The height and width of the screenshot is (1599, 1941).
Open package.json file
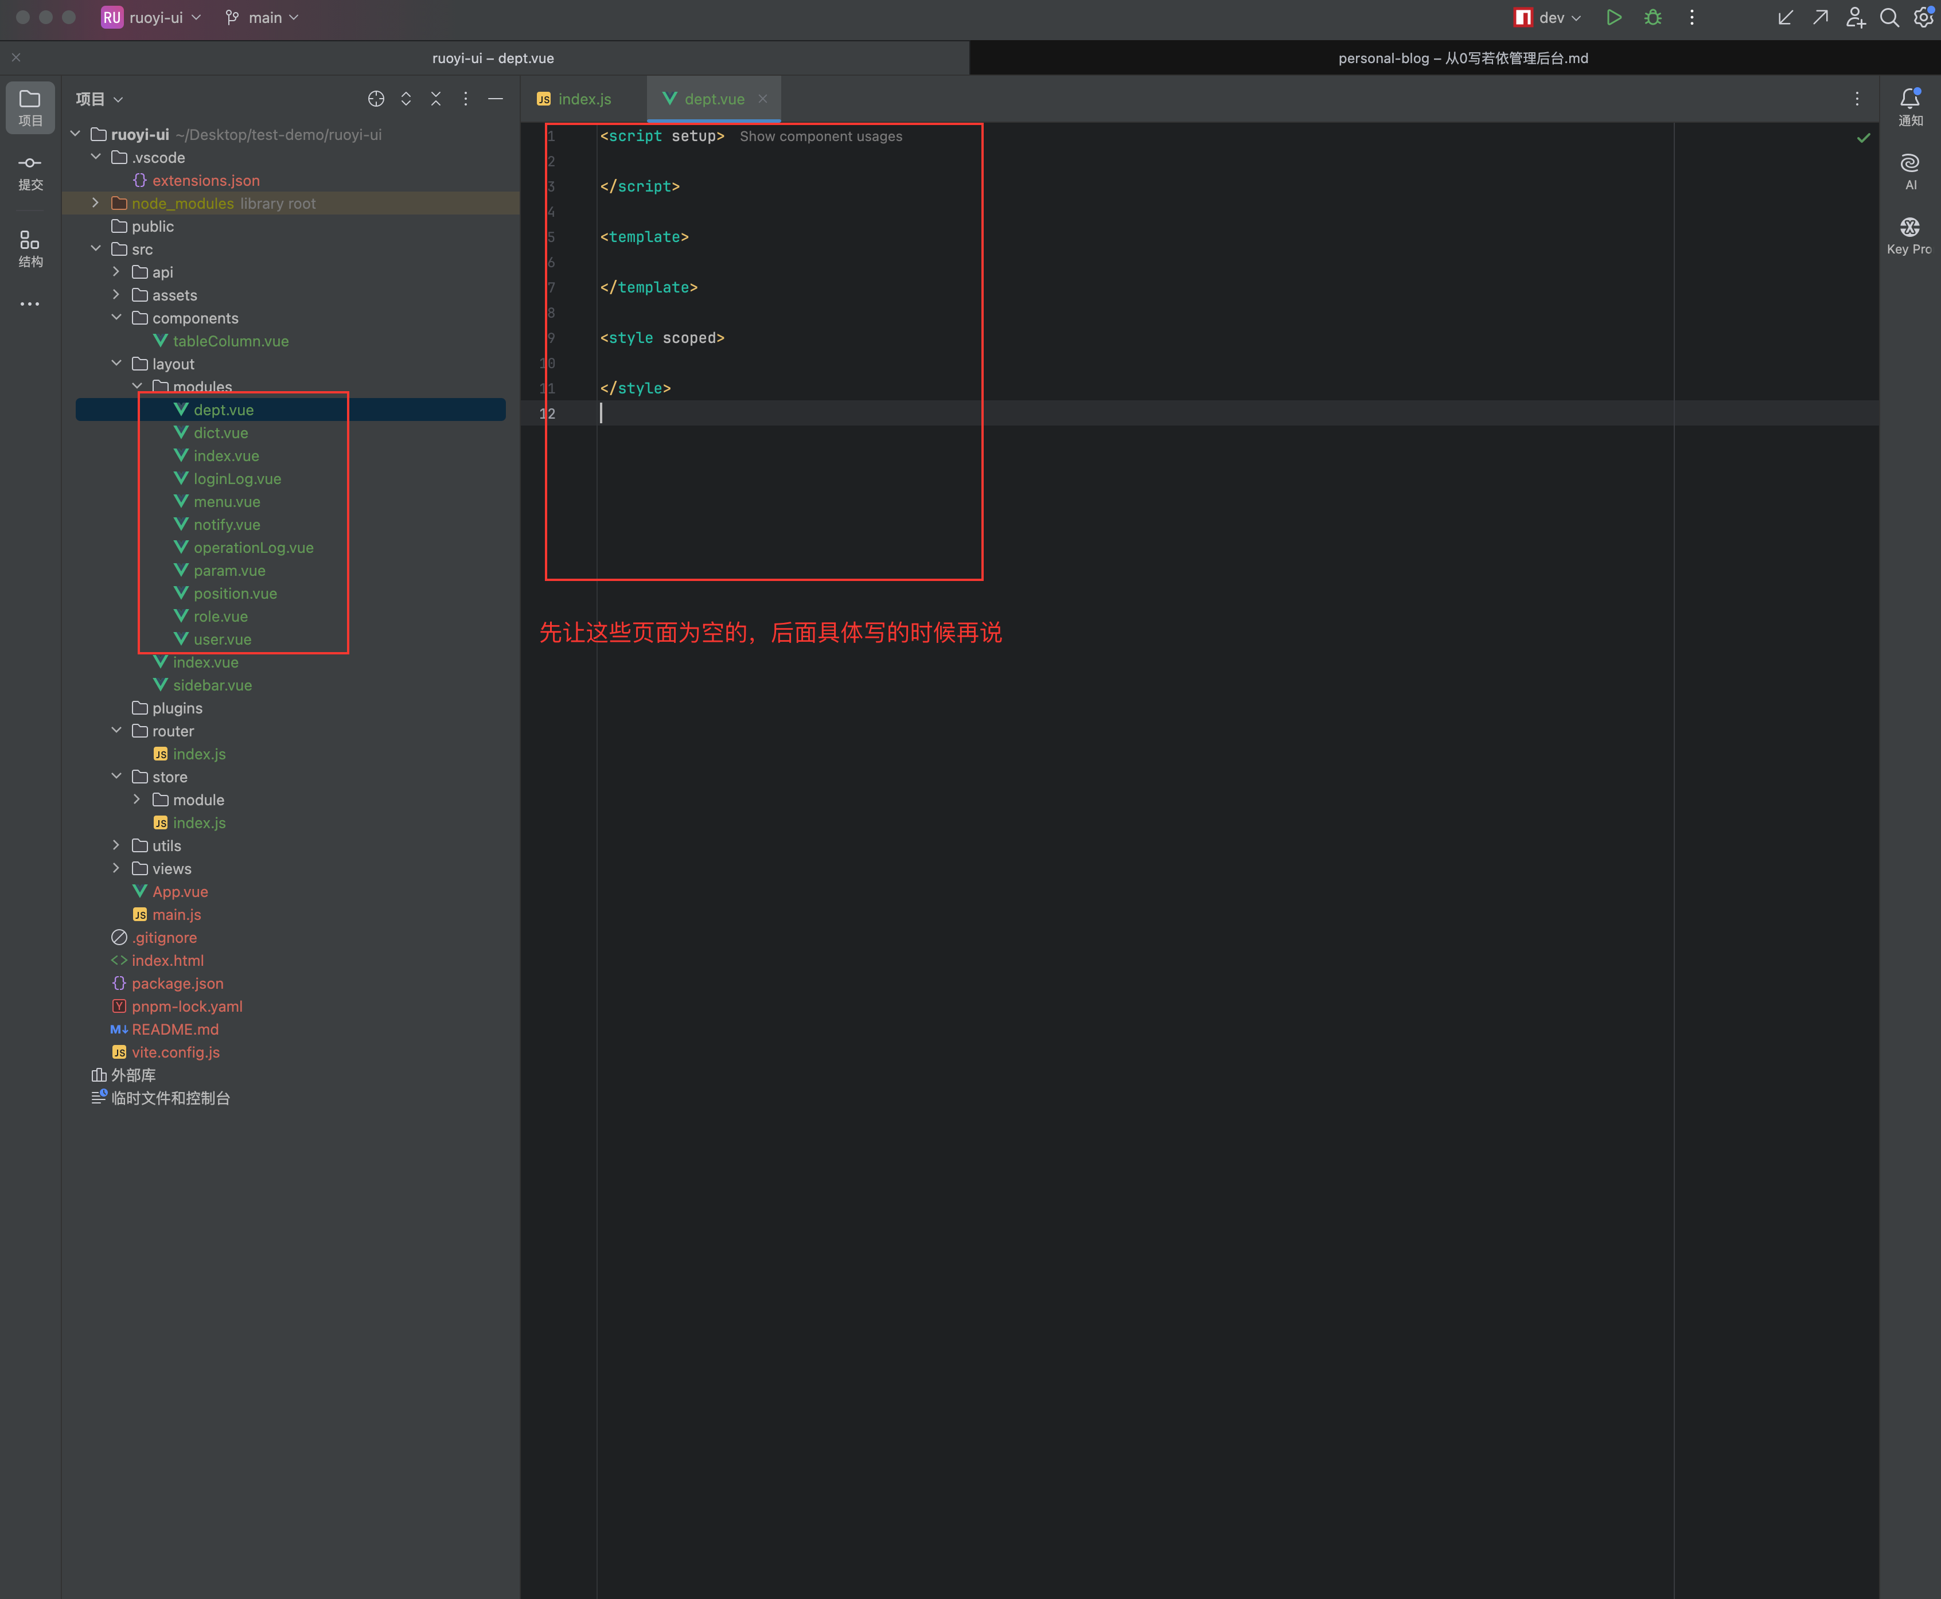coord(177,983)
